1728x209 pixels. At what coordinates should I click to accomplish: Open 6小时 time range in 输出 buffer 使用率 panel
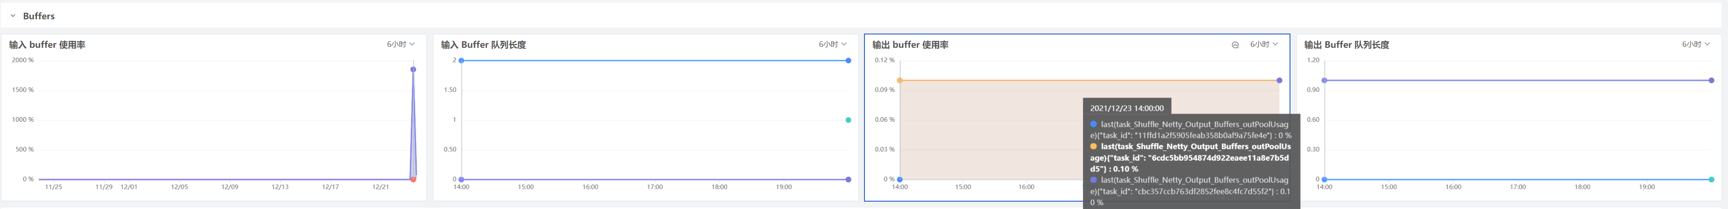1264,44
